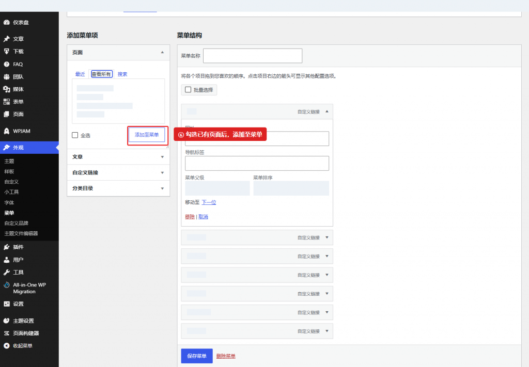This screenshot has width=529, height=367.
Task: Expand the fourth 自定义链接 menu item
Action: (x=327, y=275)
